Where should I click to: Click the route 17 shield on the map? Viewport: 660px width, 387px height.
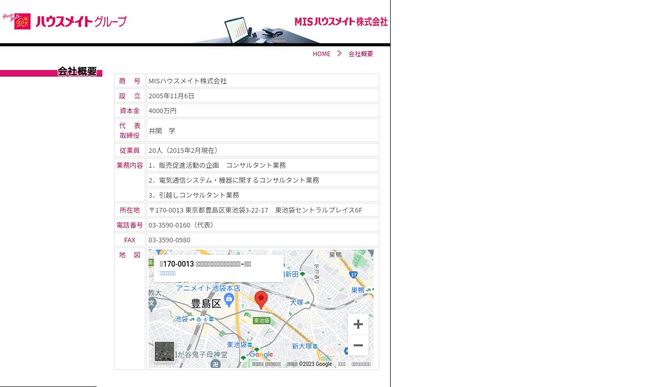(353, 275)
